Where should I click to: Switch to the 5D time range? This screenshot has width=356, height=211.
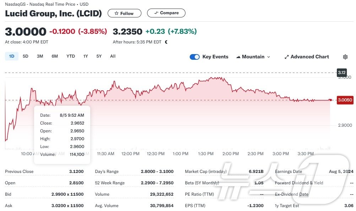tap(25, 56)
